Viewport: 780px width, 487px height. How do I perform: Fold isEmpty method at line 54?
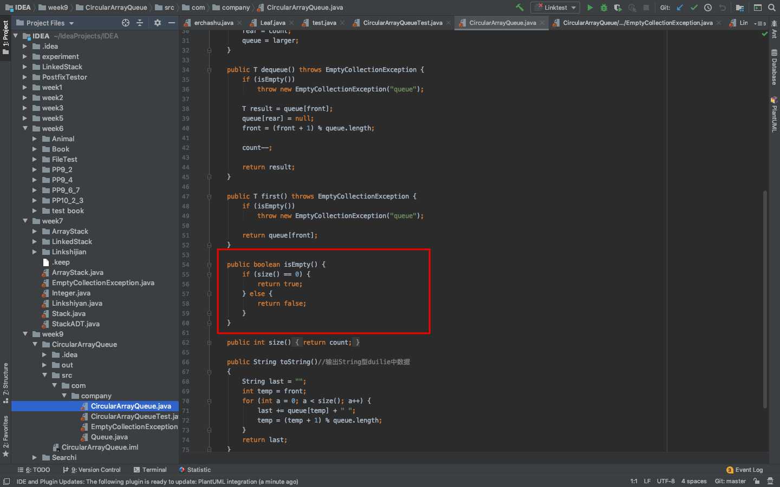209,265
